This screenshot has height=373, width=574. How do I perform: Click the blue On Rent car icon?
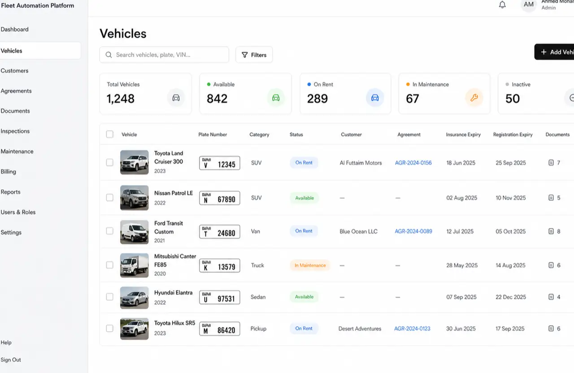point(375,98)
